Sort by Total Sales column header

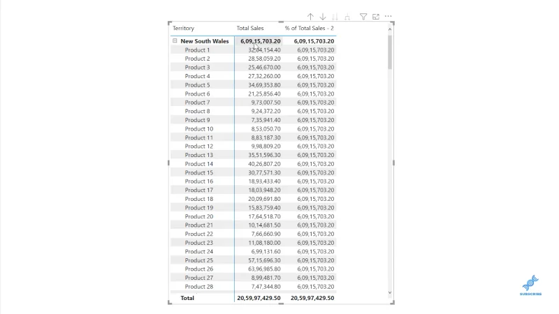pyautogui.click(x=250, y=28)
